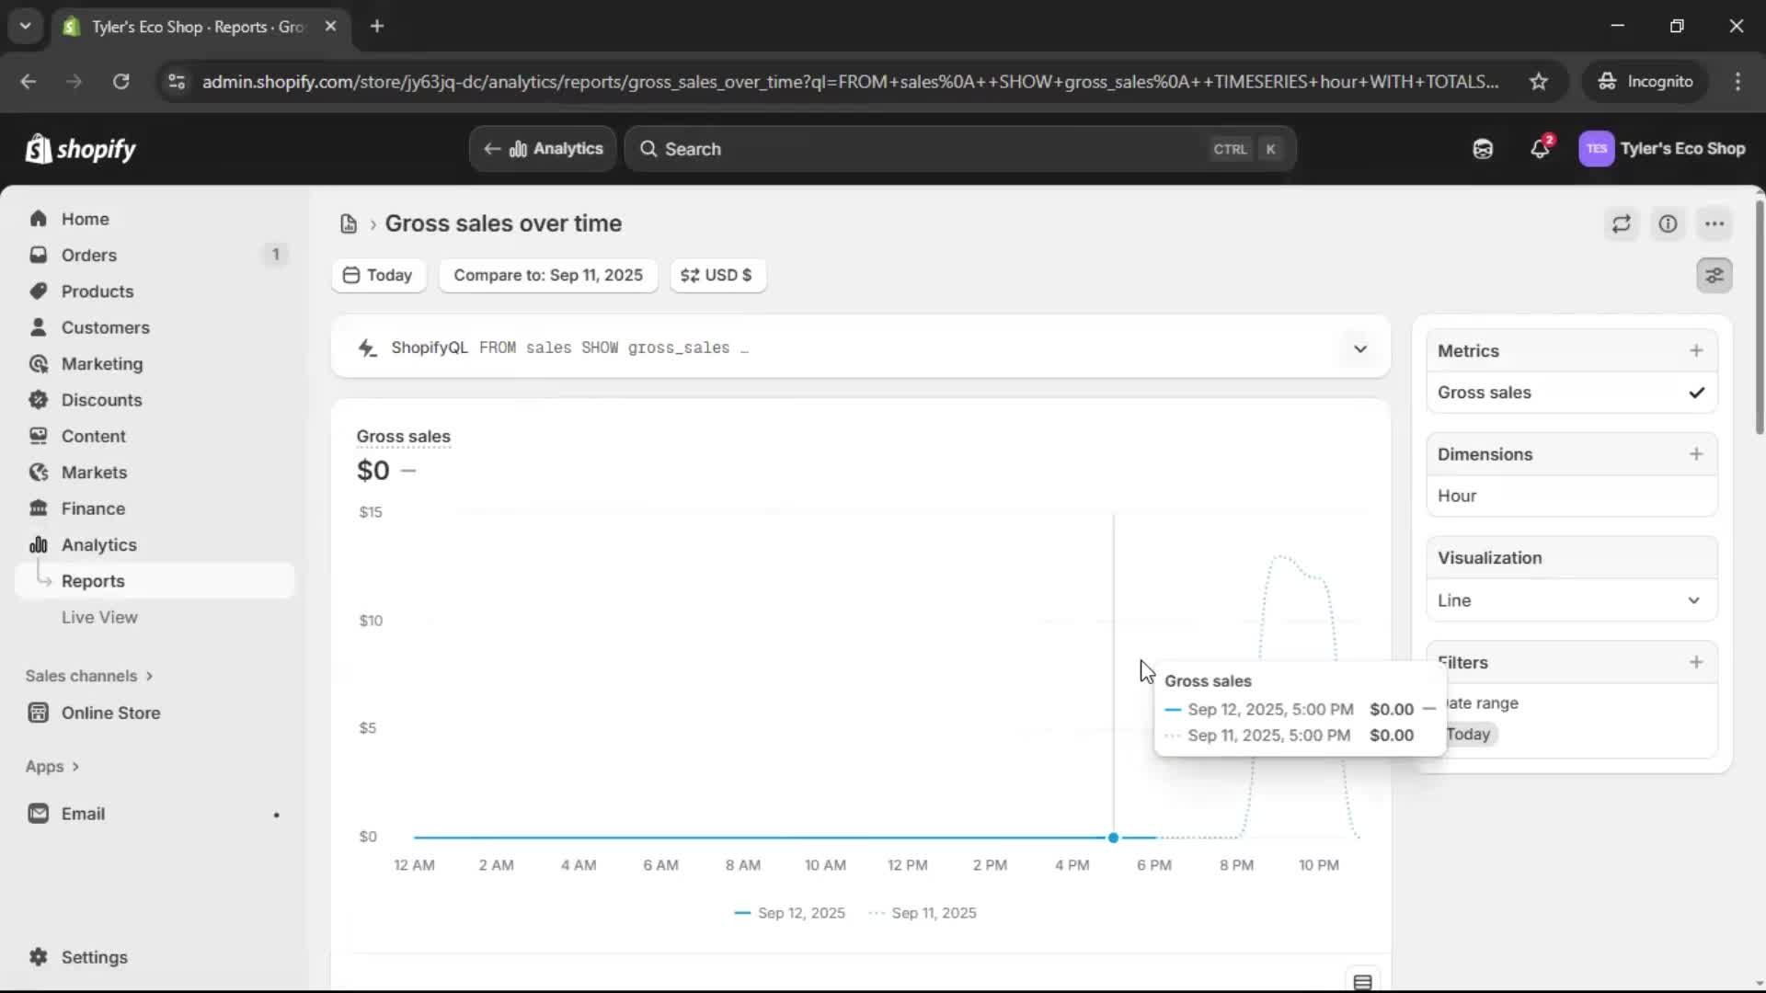Click the Analytics bar chart icon in sidebar
The width and height of the screenshot is (1766, 993).
click(38, 545)
